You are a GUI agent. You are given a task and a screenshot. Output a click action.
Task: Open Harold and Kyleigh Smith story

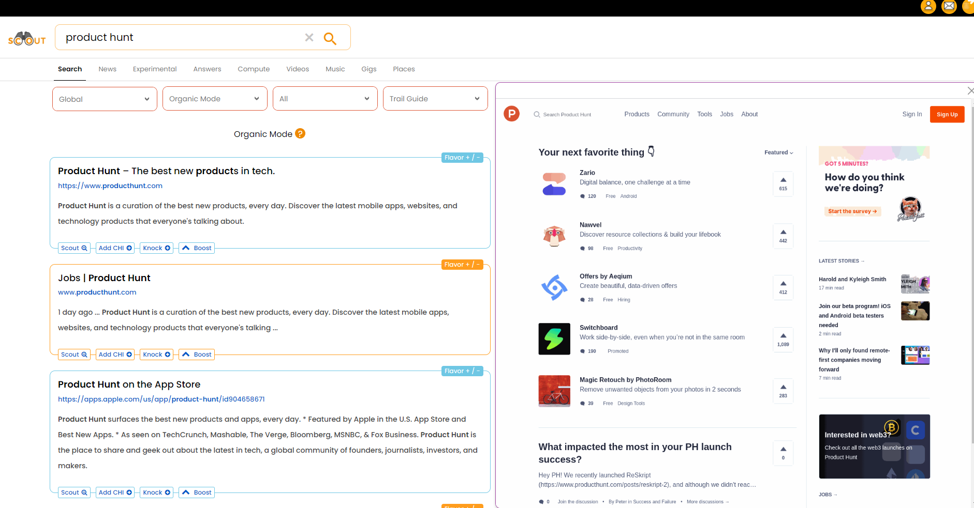(x=852, y=279)
